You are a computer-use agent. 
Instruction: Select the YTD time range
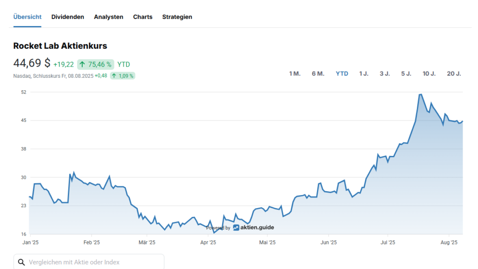(342, 74)
